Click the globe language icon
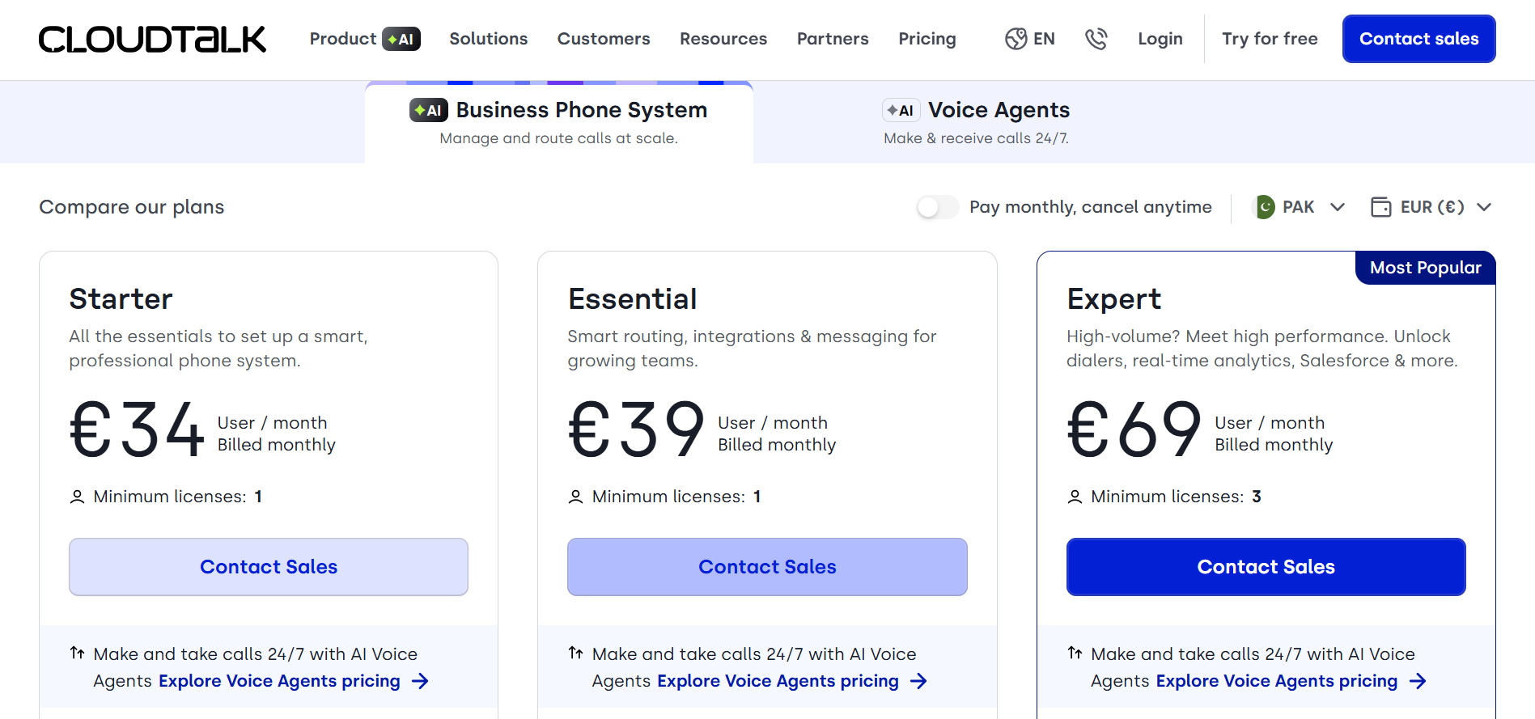Image resolution: width=1535 pixels, height=719 pixels. 1016,39
